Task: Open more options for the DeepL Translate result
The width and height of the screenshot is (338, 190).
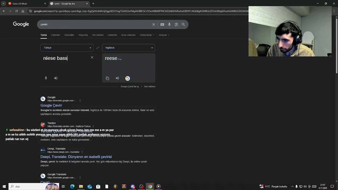Action: click(82, 152)
